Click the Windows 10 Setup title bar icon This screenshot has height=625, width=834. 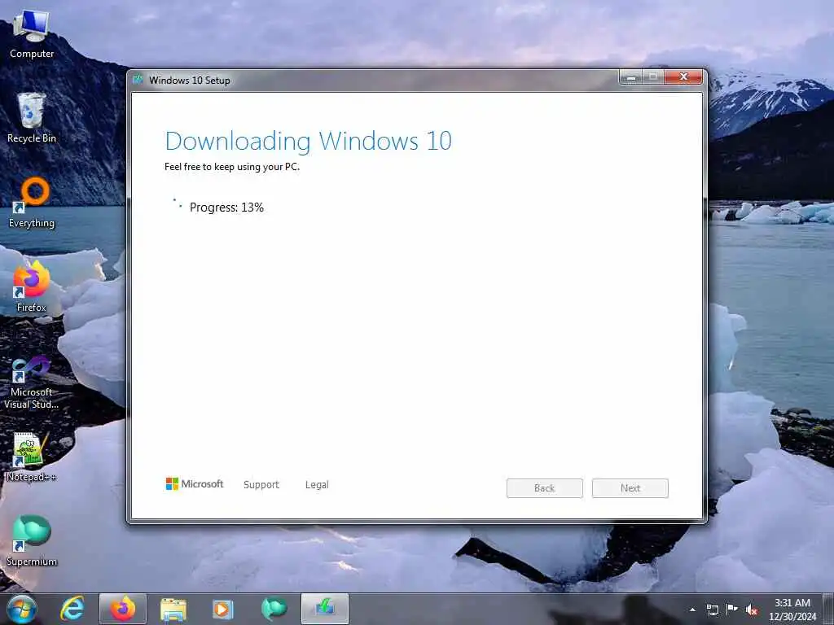tap(138, 80)
